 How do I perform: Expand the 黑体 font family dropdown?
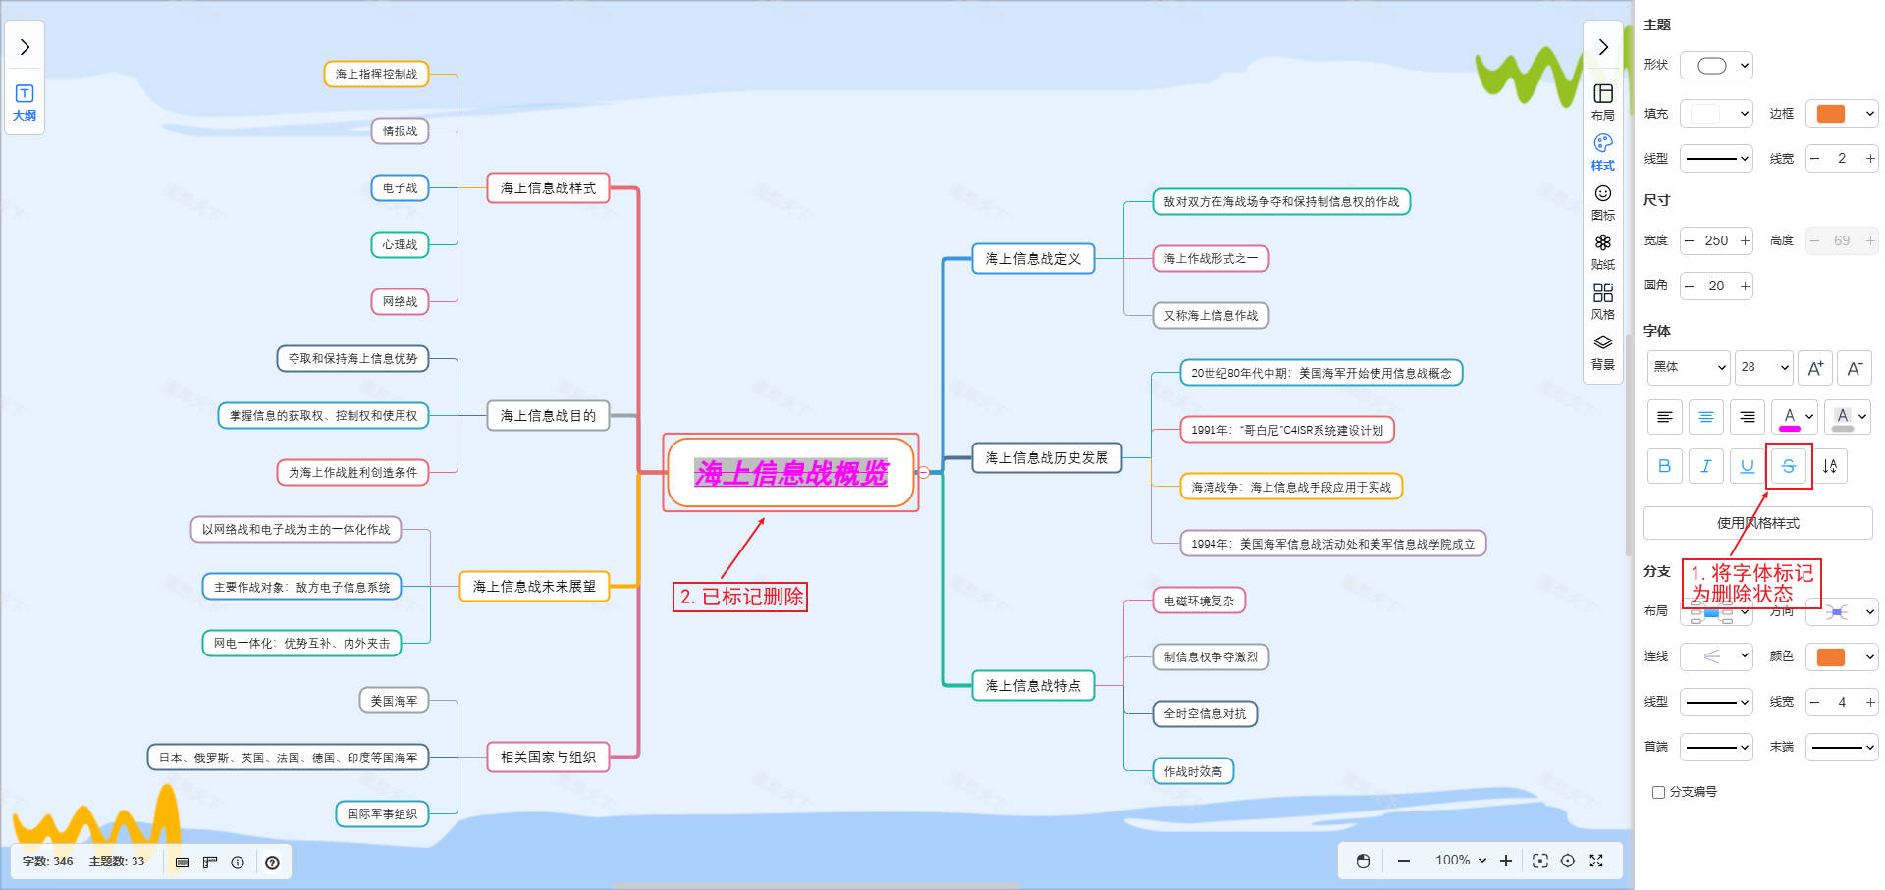[x=1688, y=367]
